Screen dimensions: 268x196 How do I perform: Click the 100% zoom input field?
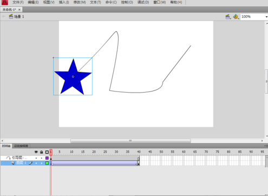(x=253, y=17)
